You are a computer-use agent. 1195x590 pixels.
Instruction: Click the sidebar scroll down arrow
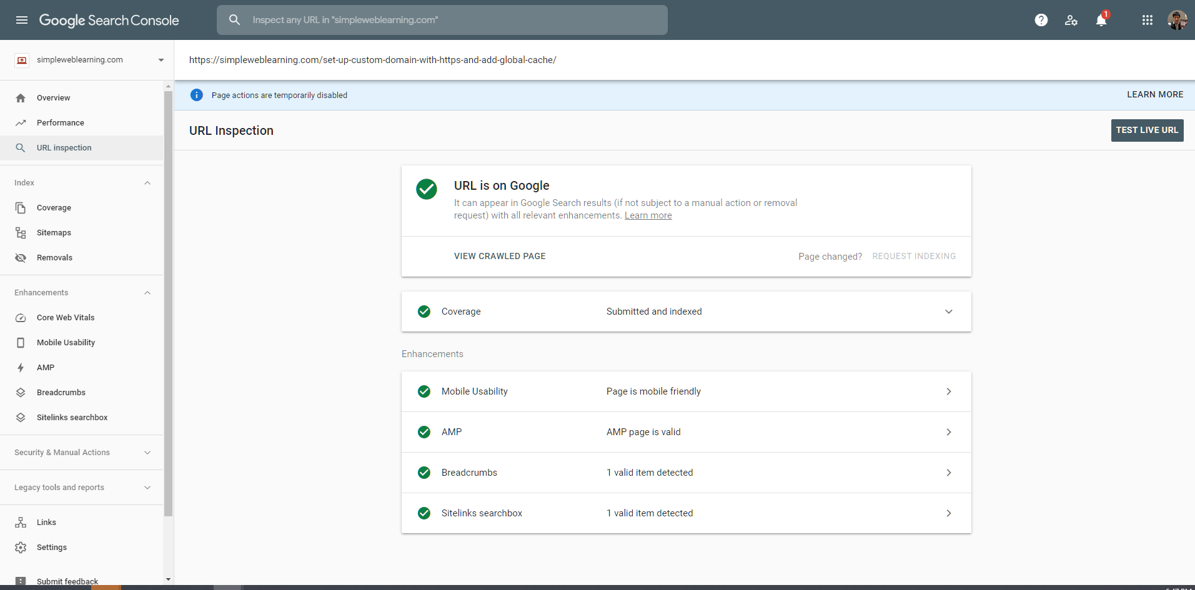click(x=168, y=579)
